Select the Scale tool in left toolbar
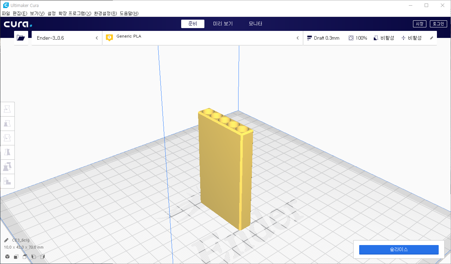The height and width of the screenshot is (264, 451). tap(7, 124)
